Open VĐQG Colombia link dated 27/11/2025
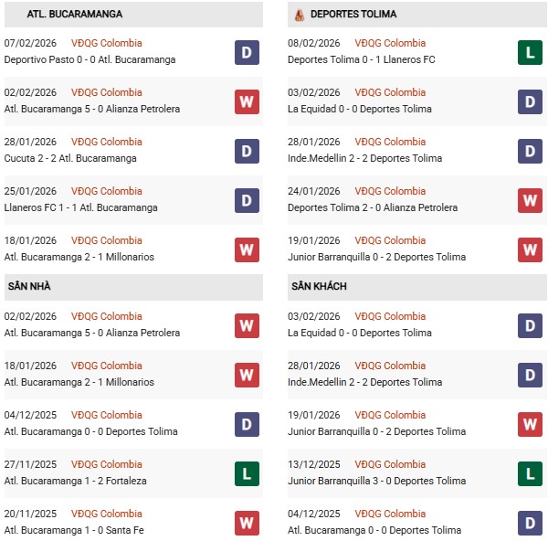Screen dimensions: 548x541 coord(107,464)
